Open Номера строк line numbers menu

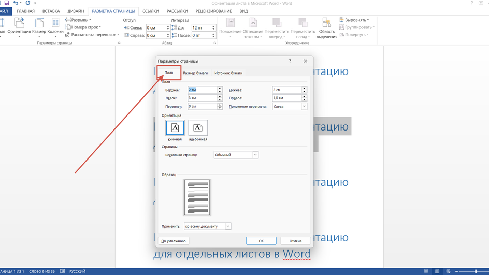tap(83, 27)
